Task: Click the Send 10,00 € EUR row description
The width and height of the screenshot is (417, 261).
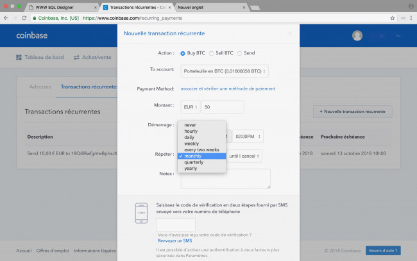Action: click(x=72, y=154)
